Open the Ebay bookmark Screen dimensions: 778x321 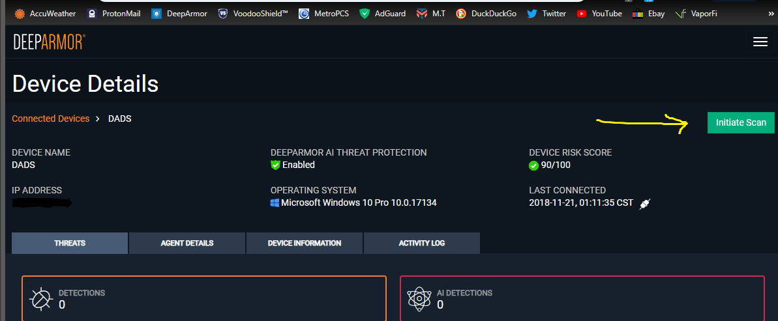tap(648, 14)
